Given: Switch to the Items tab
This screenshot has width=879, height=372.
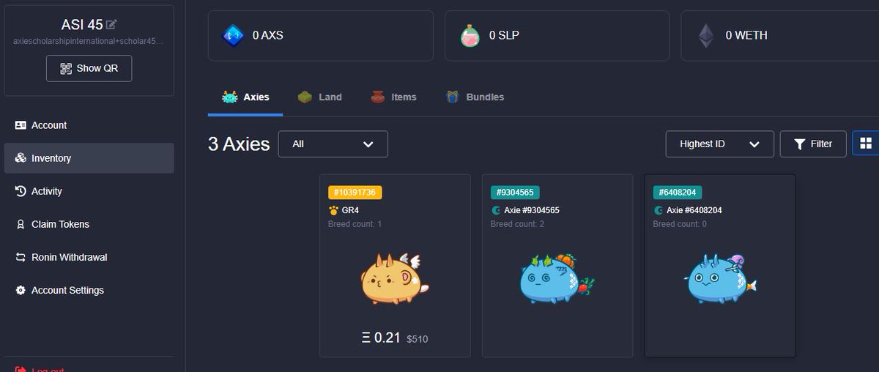Looking at the screenshot, I should (393, 97).
